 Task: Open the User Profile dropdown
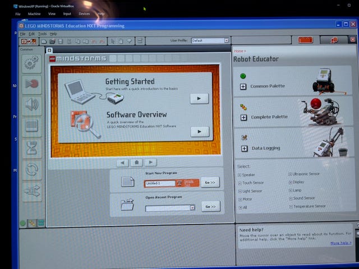point(226,41)
